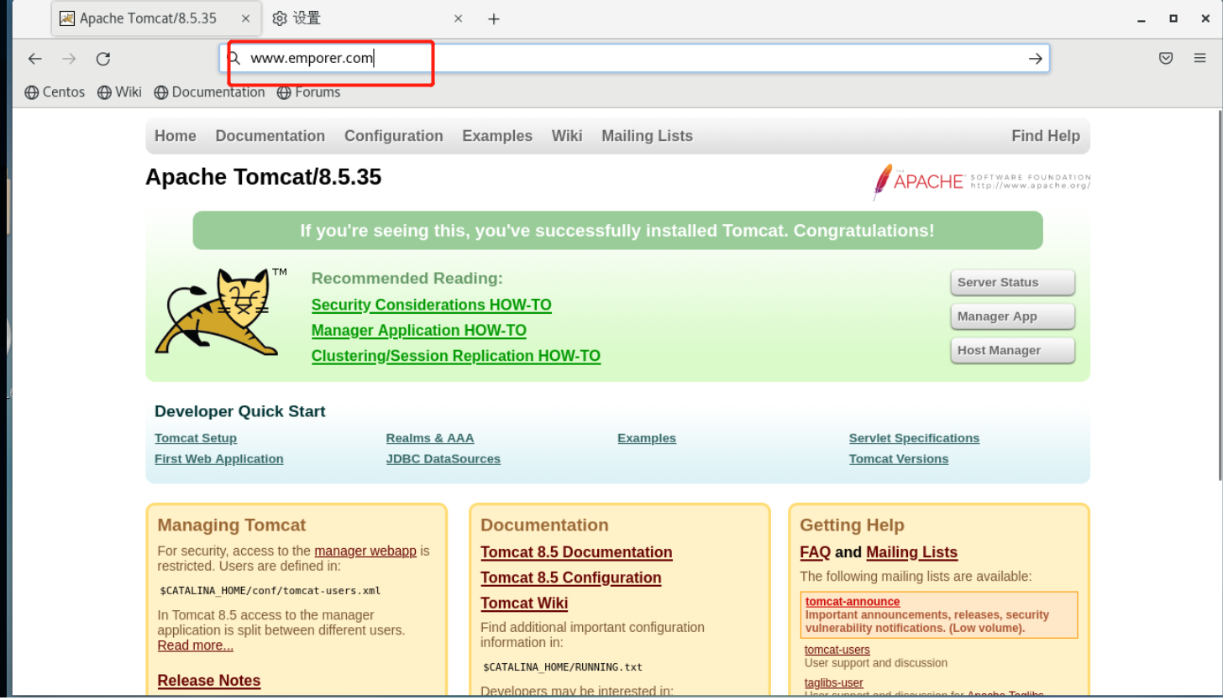Open the Realms & AAA link
This screenshot has height=700, width=1223.
click(x=430, y=438)
